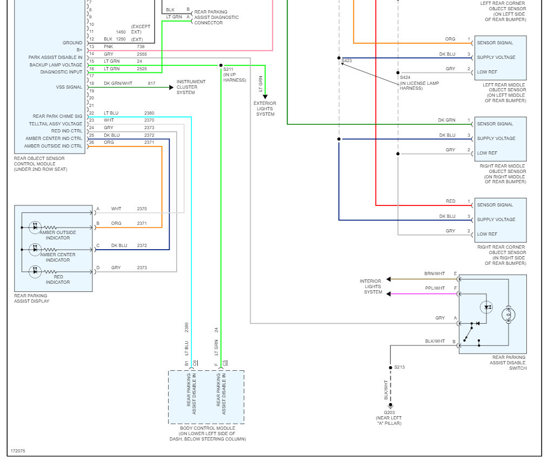Click the AMBER OUTSIDE IND CTRL pin label
Viewport: 548px width, 460px height.
point(53,146)
